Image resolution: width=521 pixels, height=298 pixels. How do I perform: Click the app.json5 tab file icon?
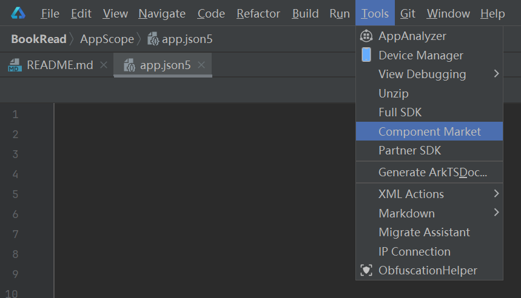(129, 65)
